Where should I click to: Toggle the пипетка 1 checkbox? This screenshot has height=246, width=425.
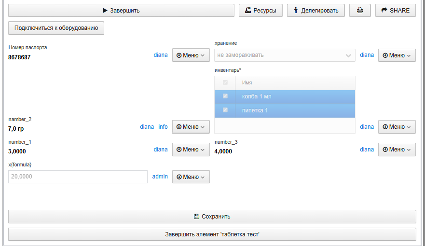(225, 109)
